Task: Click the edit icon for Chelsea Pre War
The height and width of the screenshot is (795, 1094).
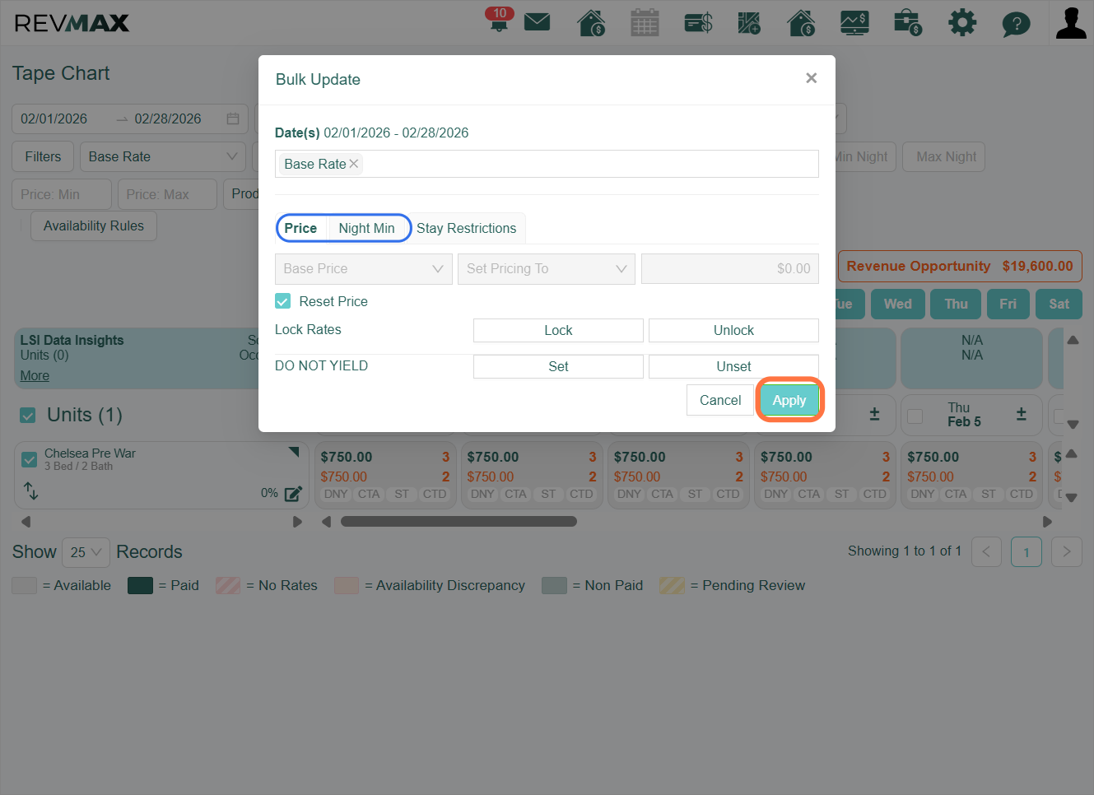Action: coord(293,494)
